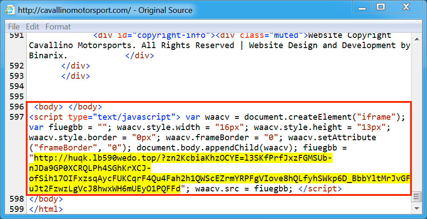This screenshot has width=427, height=219.
Task: Open the File menu
Action: 14,27
